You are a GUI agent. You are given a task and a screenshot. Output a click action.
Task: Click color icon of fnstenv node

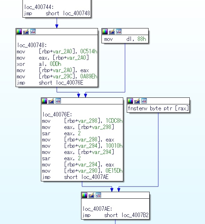click(130, 101)
